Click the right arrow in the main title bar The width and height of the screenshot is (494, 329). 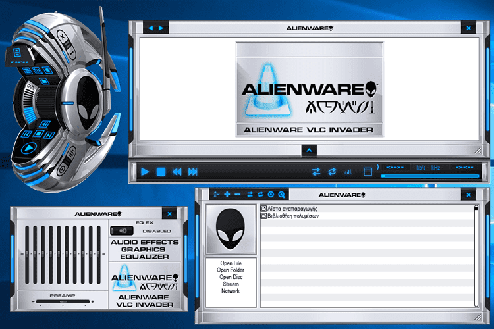click(x=161, y=28)
